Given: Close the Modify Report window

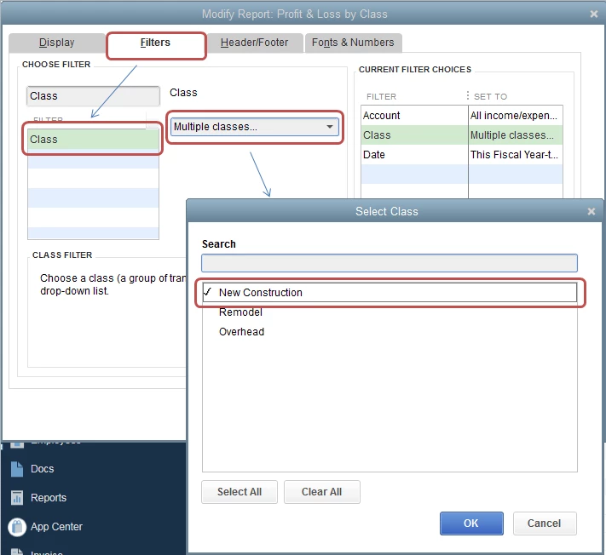Looking at the screenshot, I should (x=593, y=14).
